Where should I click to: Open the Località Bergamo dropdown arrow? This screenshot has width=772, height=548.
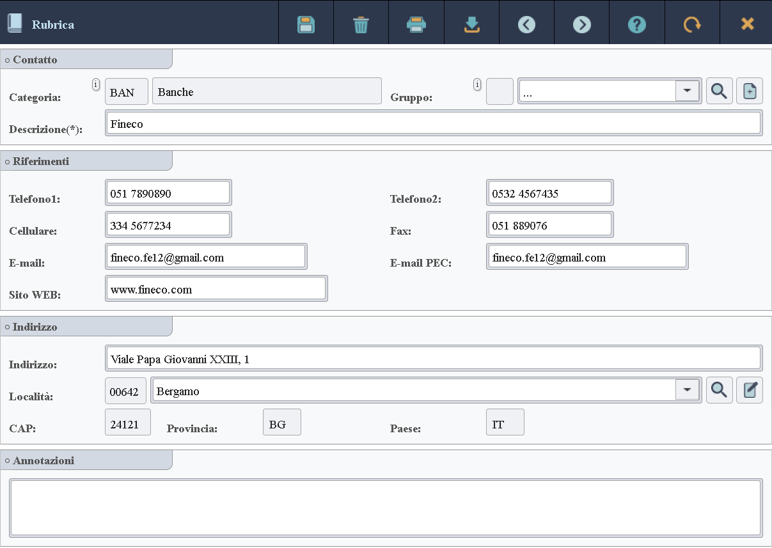[x=688, y=389]
